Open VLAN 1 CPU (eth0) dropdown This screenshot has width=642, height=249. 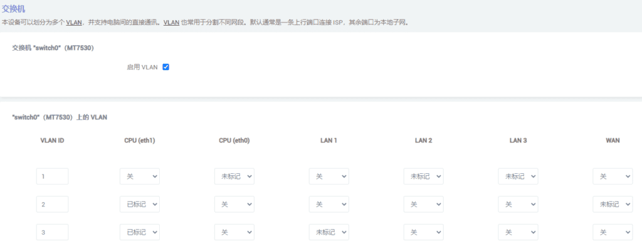[x=234, y=176]
